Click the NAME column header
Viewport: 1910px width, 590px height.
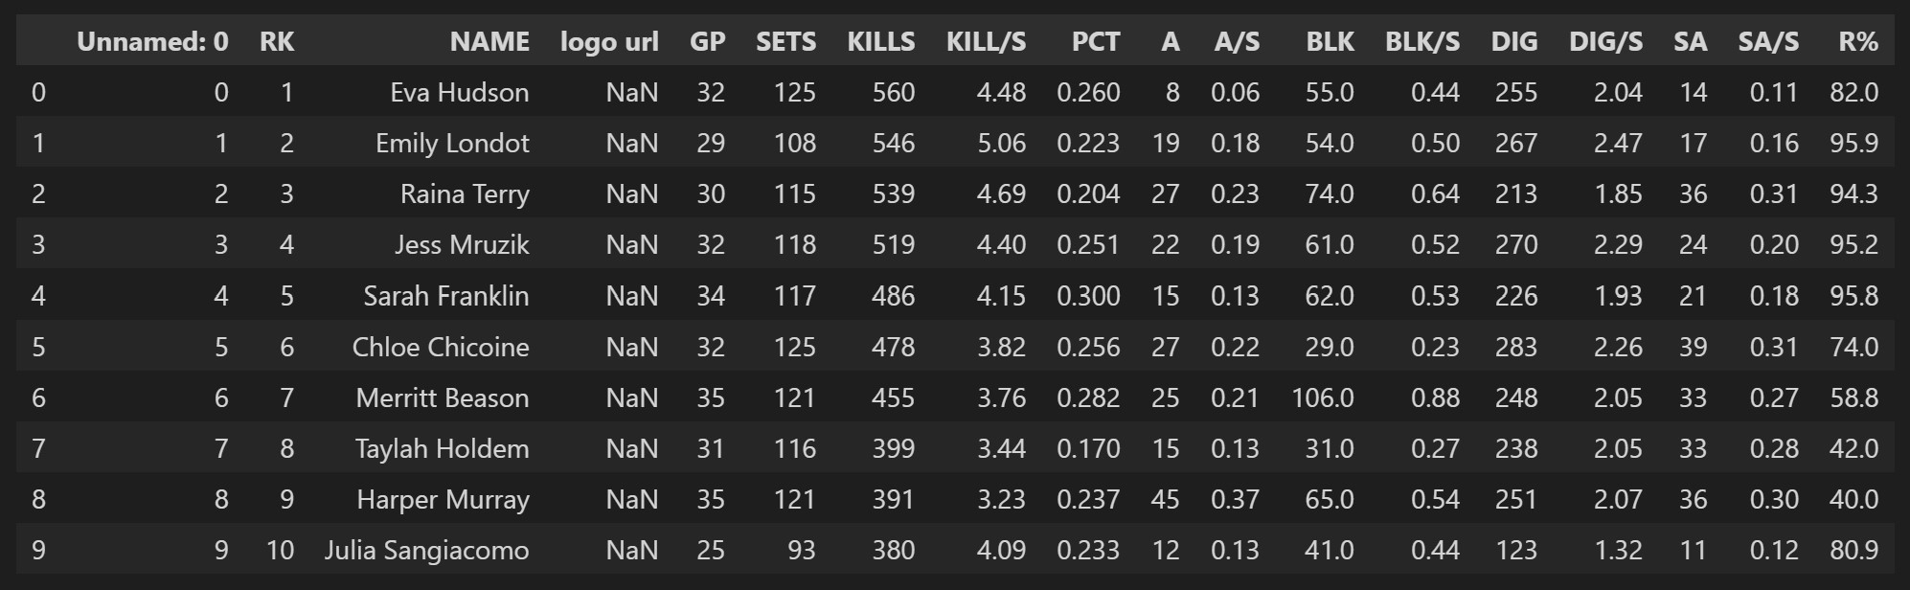coord(489,42)
